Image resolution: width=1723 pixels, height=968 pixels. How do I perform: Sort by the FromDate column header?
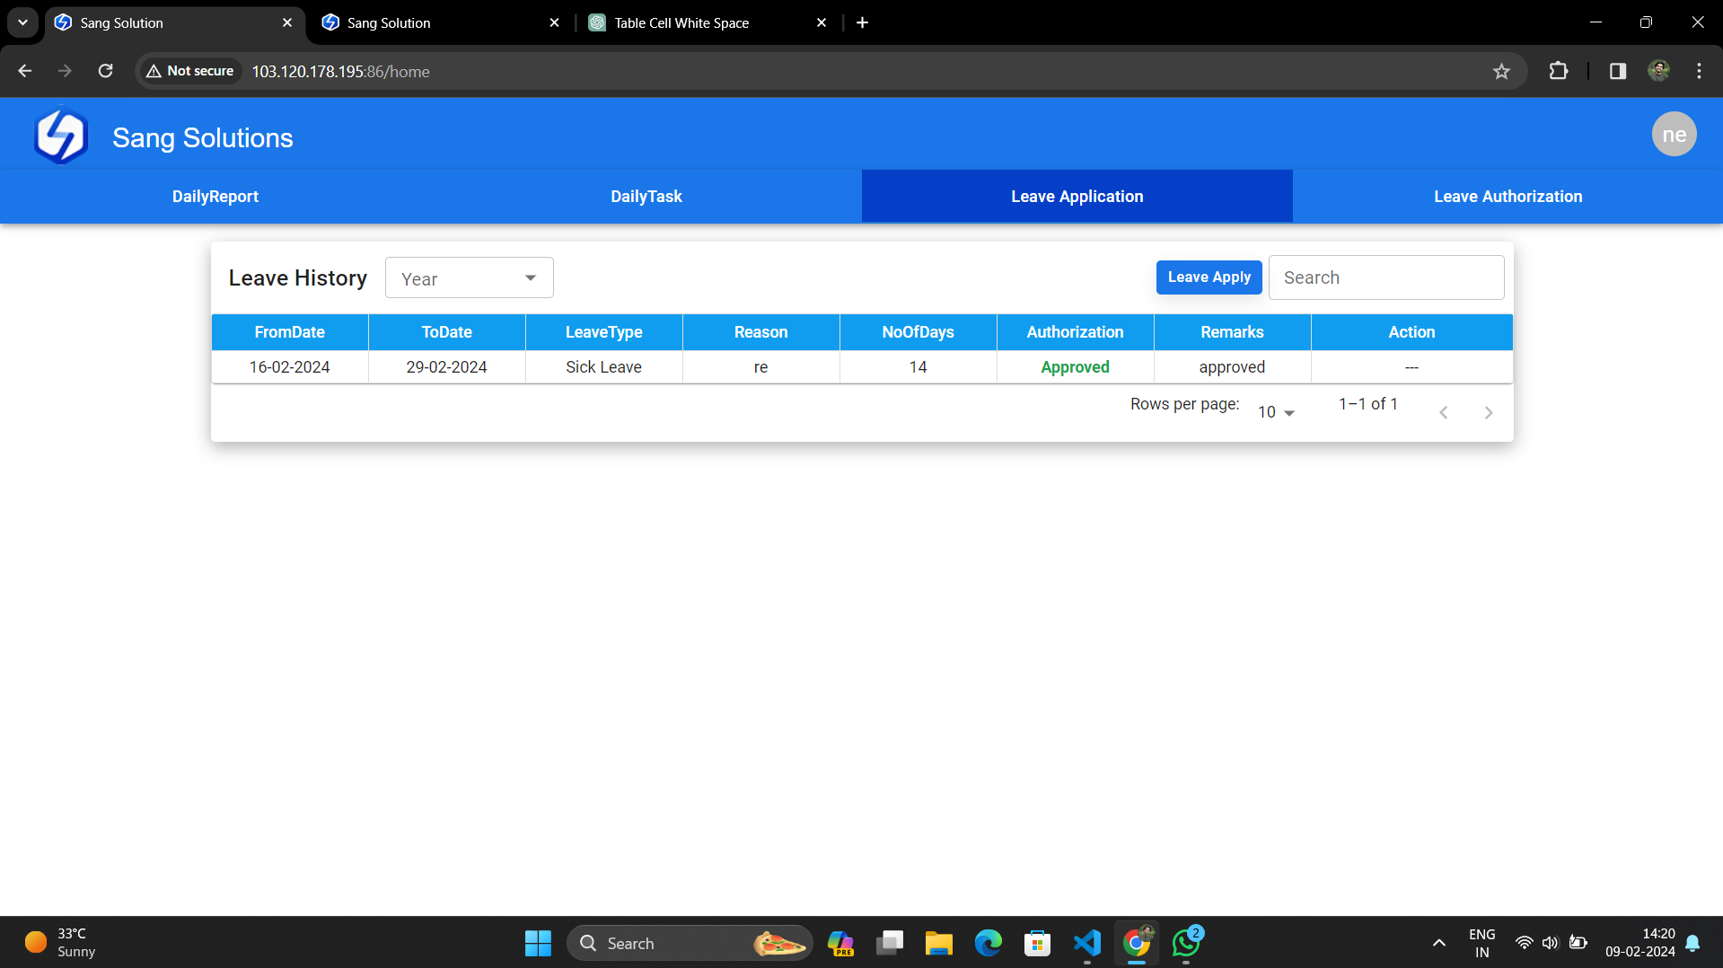coord(289,332)
